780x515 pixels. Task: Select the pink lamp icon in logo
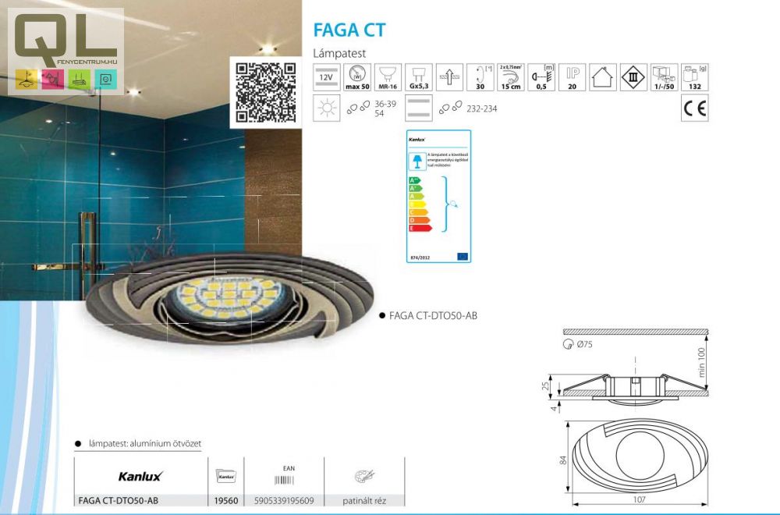point(53,79)
